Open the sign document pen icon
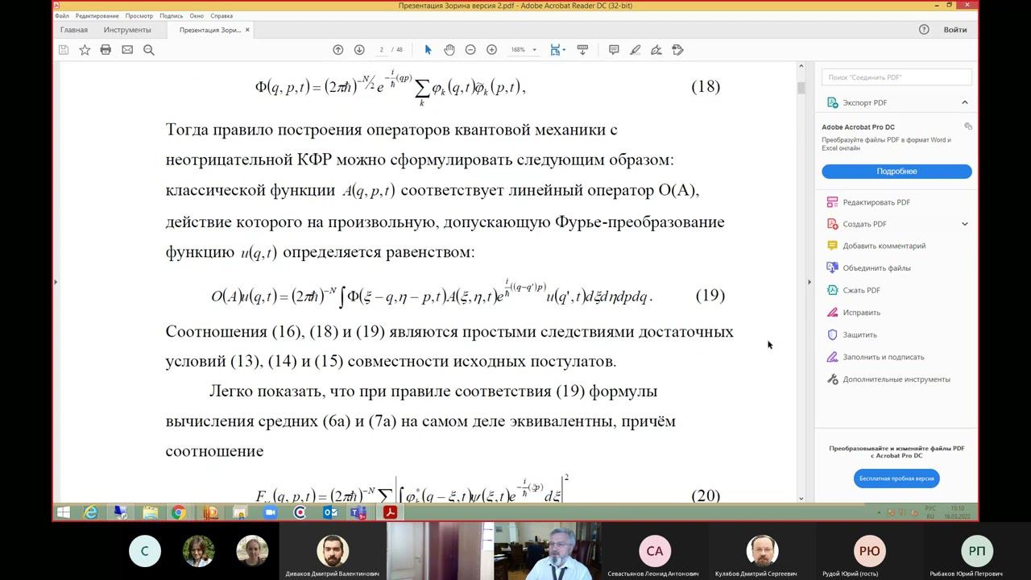This screenshot has width=1031, height=580. [x=656, y=50]
